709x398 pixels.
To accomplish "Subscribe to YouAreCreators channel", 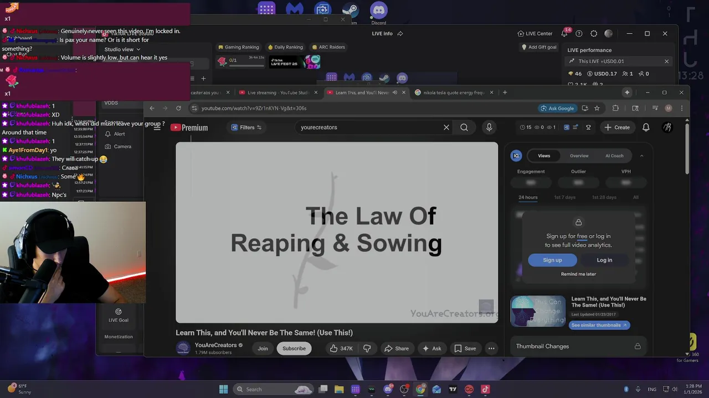I will 294,348.
